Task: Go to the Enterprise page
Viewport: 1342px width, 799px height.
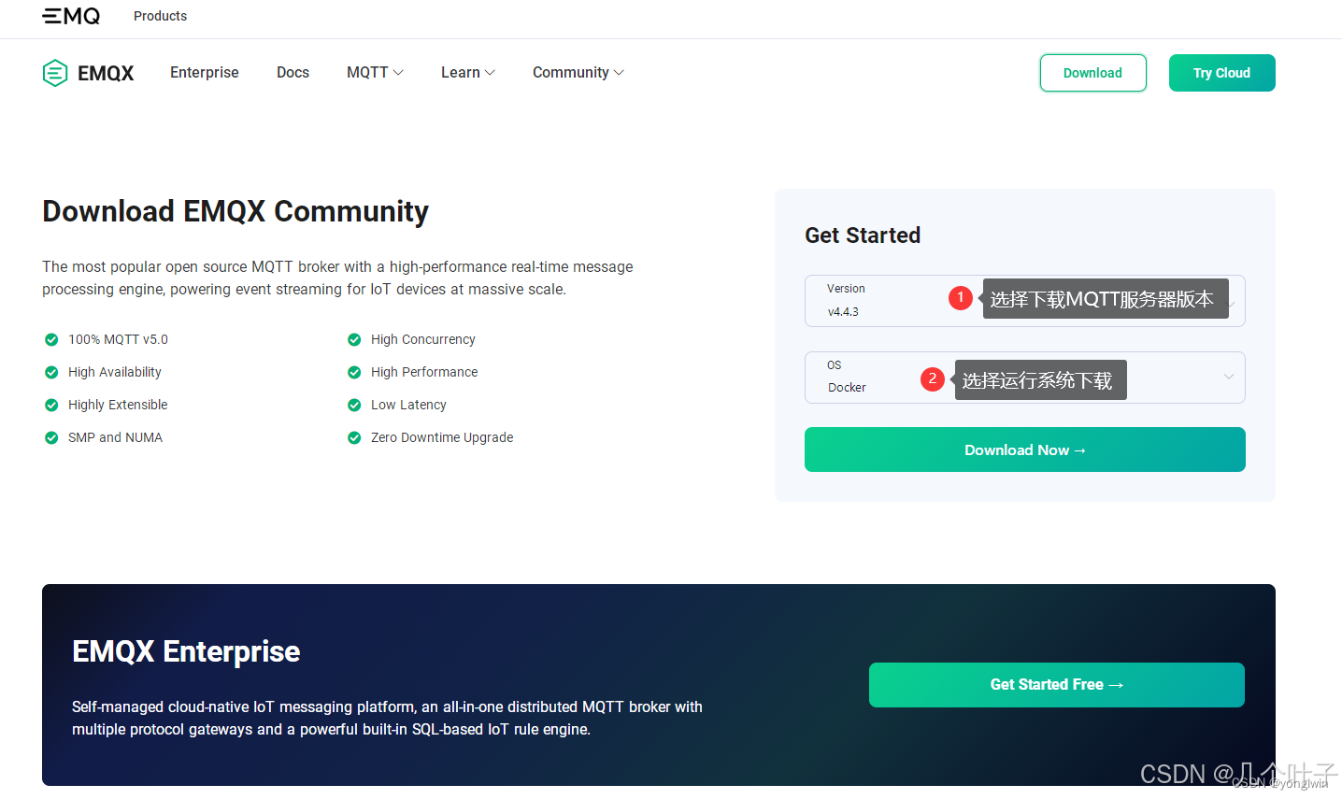Action: click(205, 72)
